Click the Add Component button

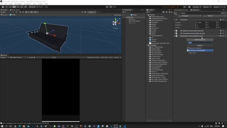tap(200, 39)
